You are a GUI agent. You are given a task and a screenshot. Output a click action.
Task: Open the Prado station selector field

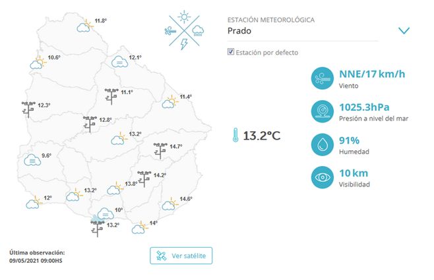(302, 31)
